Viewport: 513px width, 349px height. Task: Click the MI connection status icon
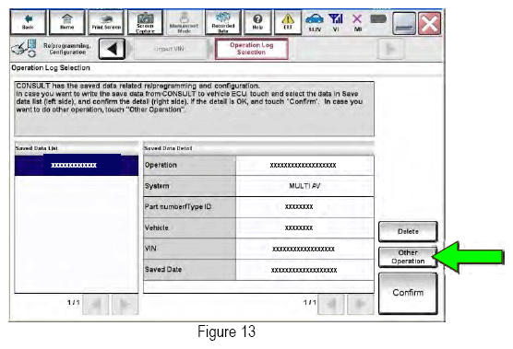pyautogui.click(x=358, y=22)
